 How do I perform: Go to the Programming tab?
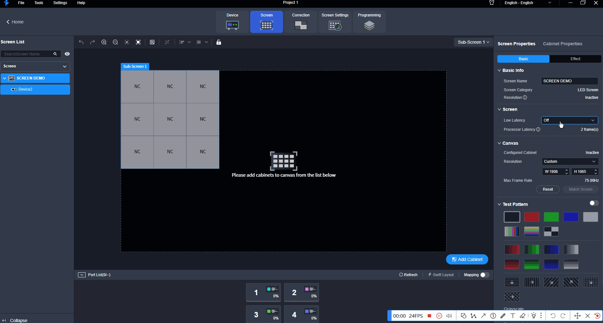click(369, 22)
